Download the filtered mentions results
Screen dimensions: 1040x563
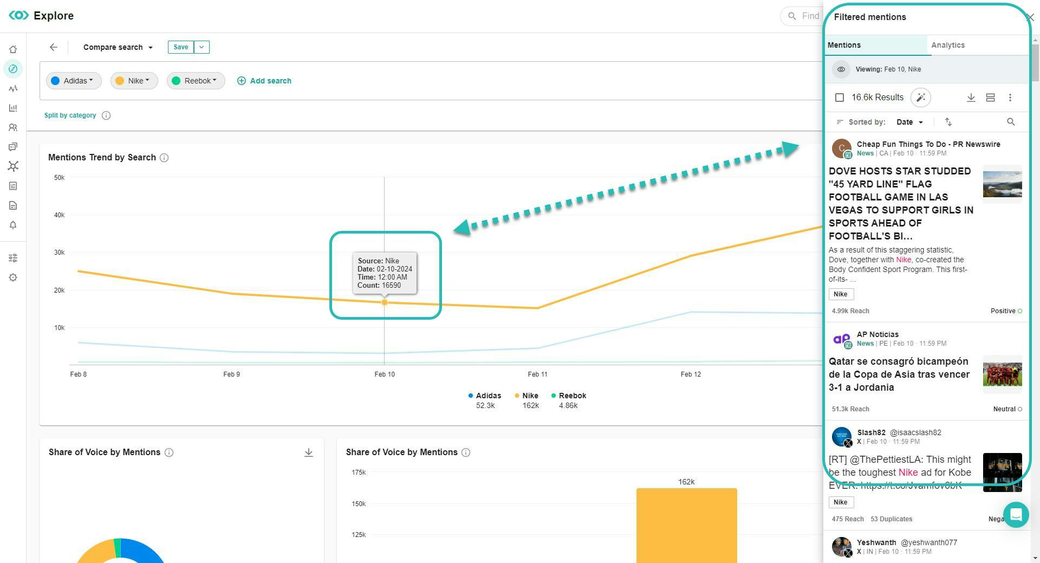(971, 98)
